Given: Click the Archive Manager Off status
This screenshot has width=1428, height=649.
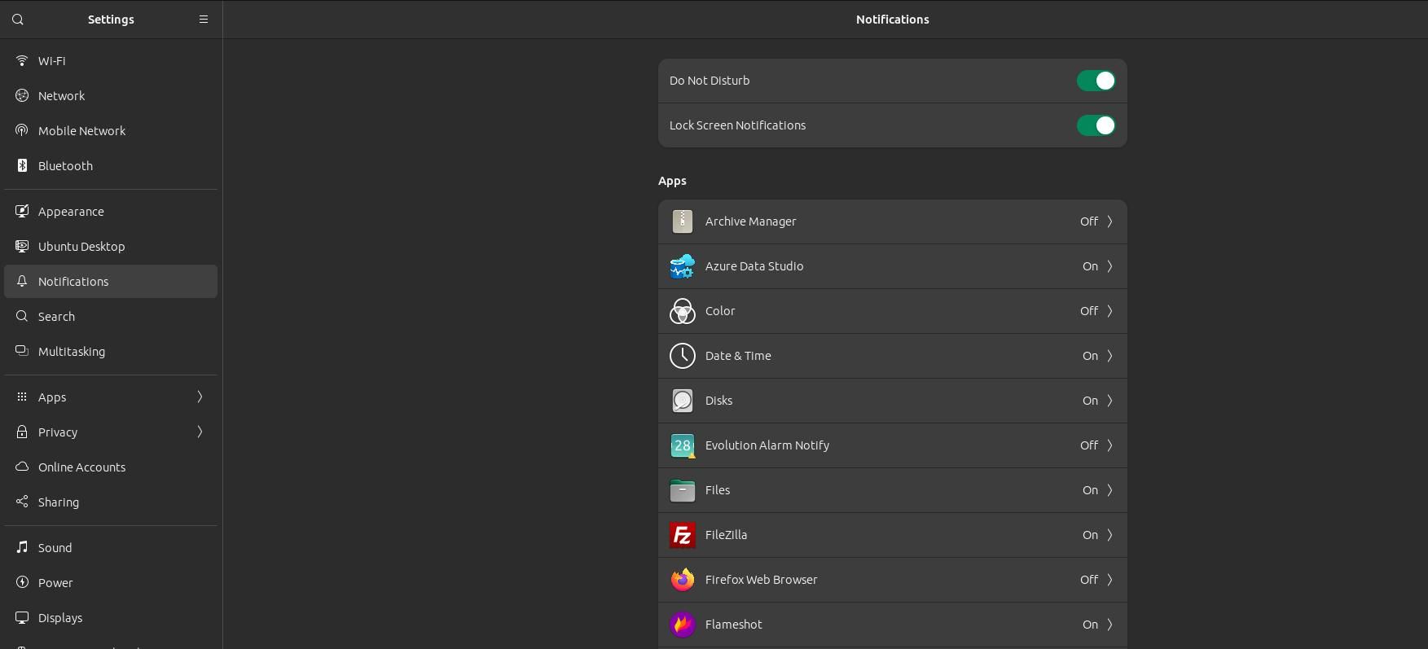Looking at the screenshot, I should (1089, 221).
